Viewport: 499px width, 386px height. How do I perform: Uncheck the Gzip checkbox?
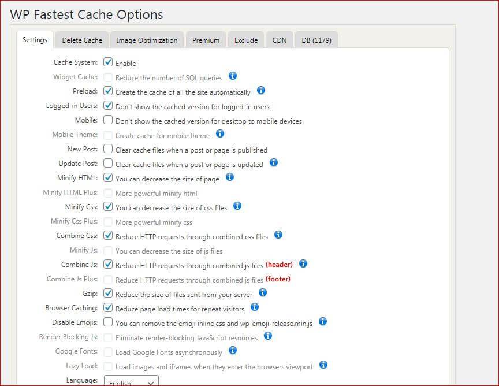pyautogui.click(x=108, y=293)
